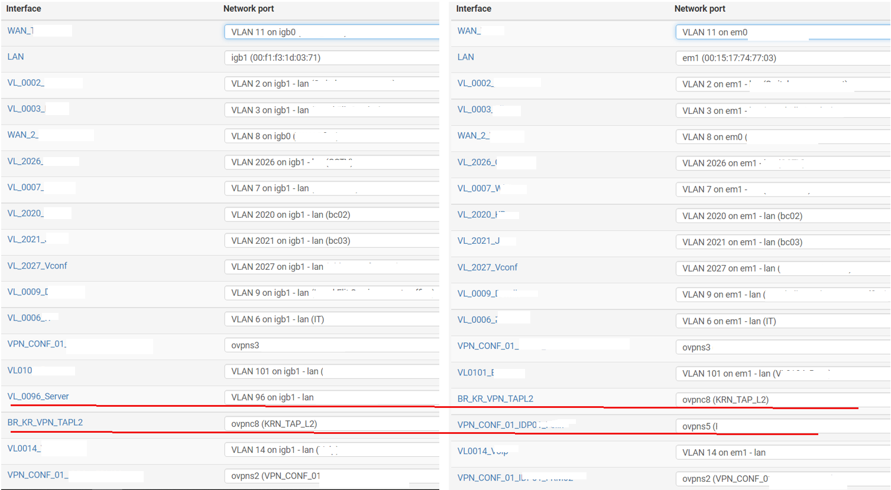This screenshot has width=891, height=490.
Task: Open the VLAN 6 on em1 (IT) dropdown
Action: [x=783, y=321]
